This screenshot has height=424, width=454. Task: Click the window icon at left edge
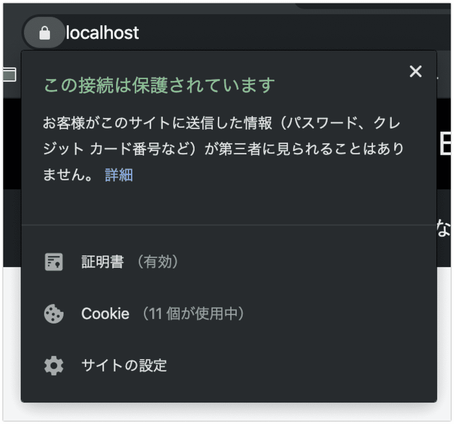point(9,75)
